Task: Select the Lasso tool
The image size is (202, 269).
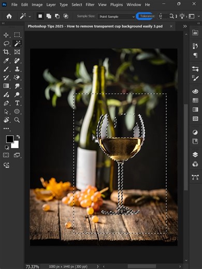Action: coord(6,43)
